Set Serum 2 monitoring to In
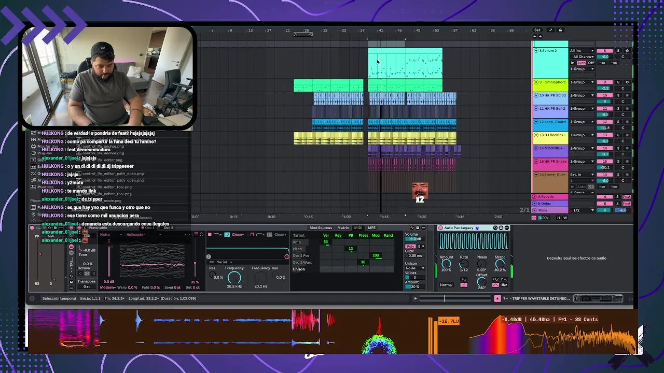The height and width of the screenshot is (373, 664). (x=573, y=63)
